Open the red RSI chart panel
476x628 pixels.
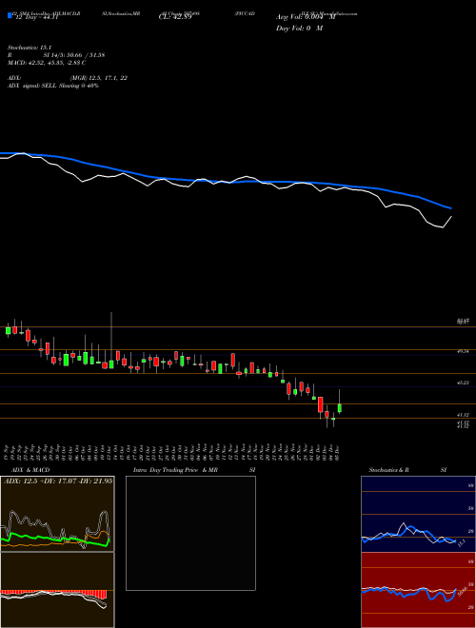pos(418,590)
